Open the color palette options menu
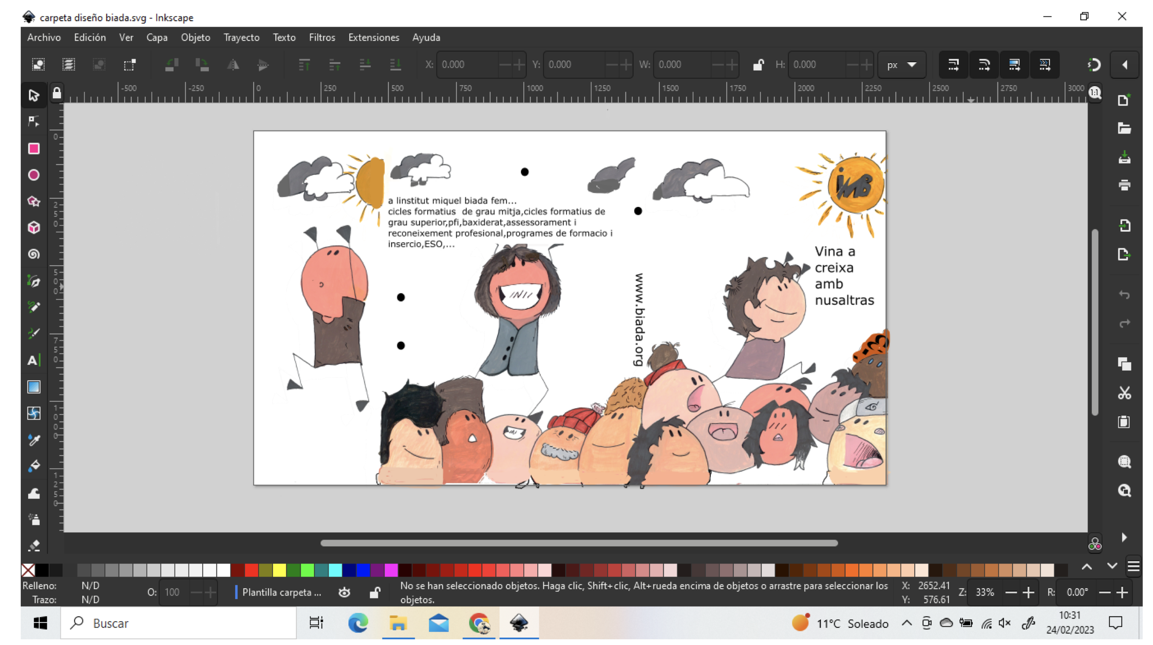 click(x=1133, y=567)
